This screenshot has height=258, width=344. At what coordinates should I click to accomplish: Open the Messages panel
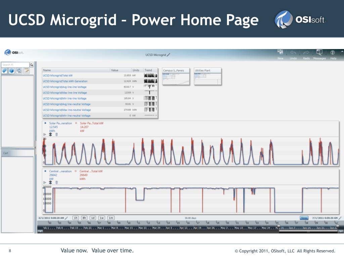[319, 54]
